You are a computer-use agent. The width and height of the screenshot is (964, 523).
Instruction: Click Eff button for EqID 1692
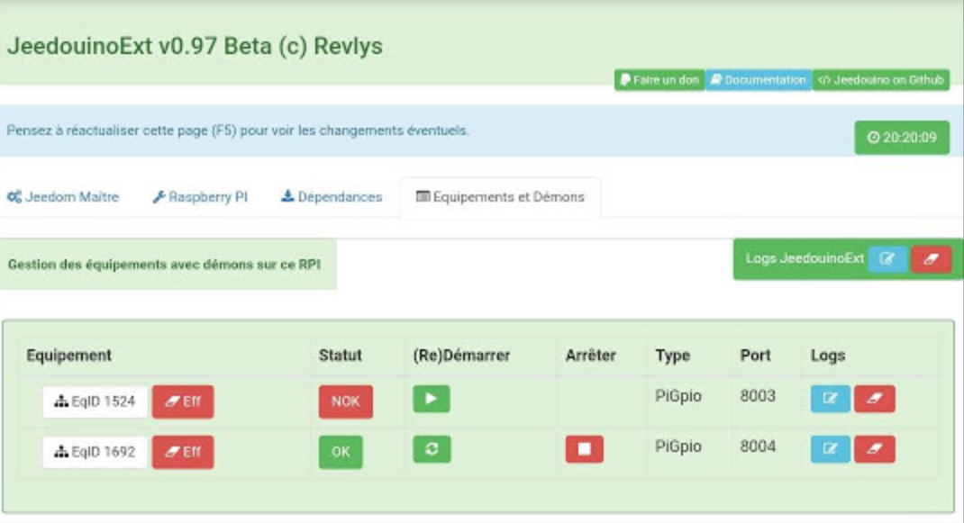(183, 452)
